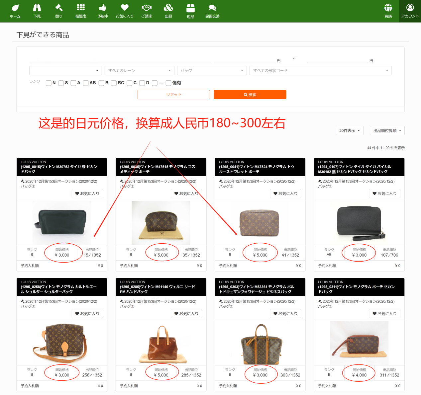The height and width of the screenshot is (395, 421).
Task: Open title link (1295_0041)ヴィトン M47524
Action: pos(257,169)
